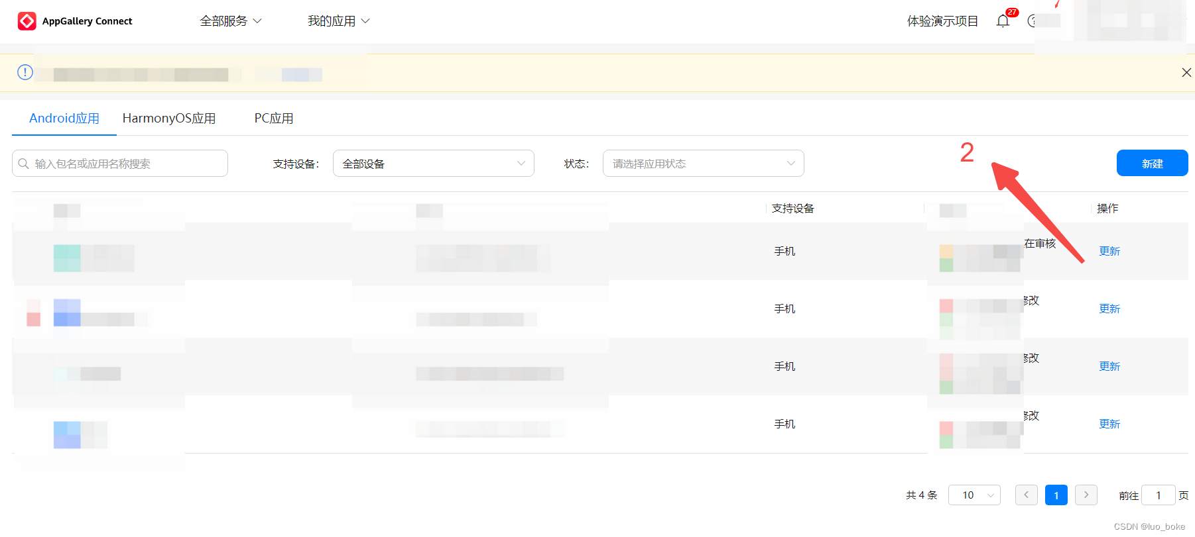Click the AppGallery Connect logo
Image resolution: width=1195 pixels, height=537 pixels.
click(x=75, y=21)
